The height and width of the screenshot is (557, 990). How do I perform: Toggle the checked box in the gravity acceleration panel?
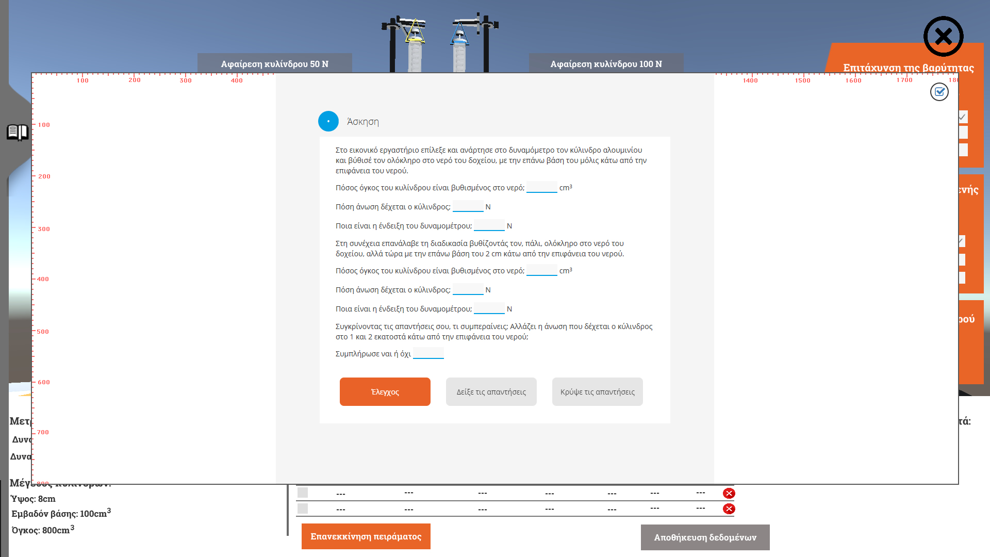pyautogui.click(x=963, y=117)
